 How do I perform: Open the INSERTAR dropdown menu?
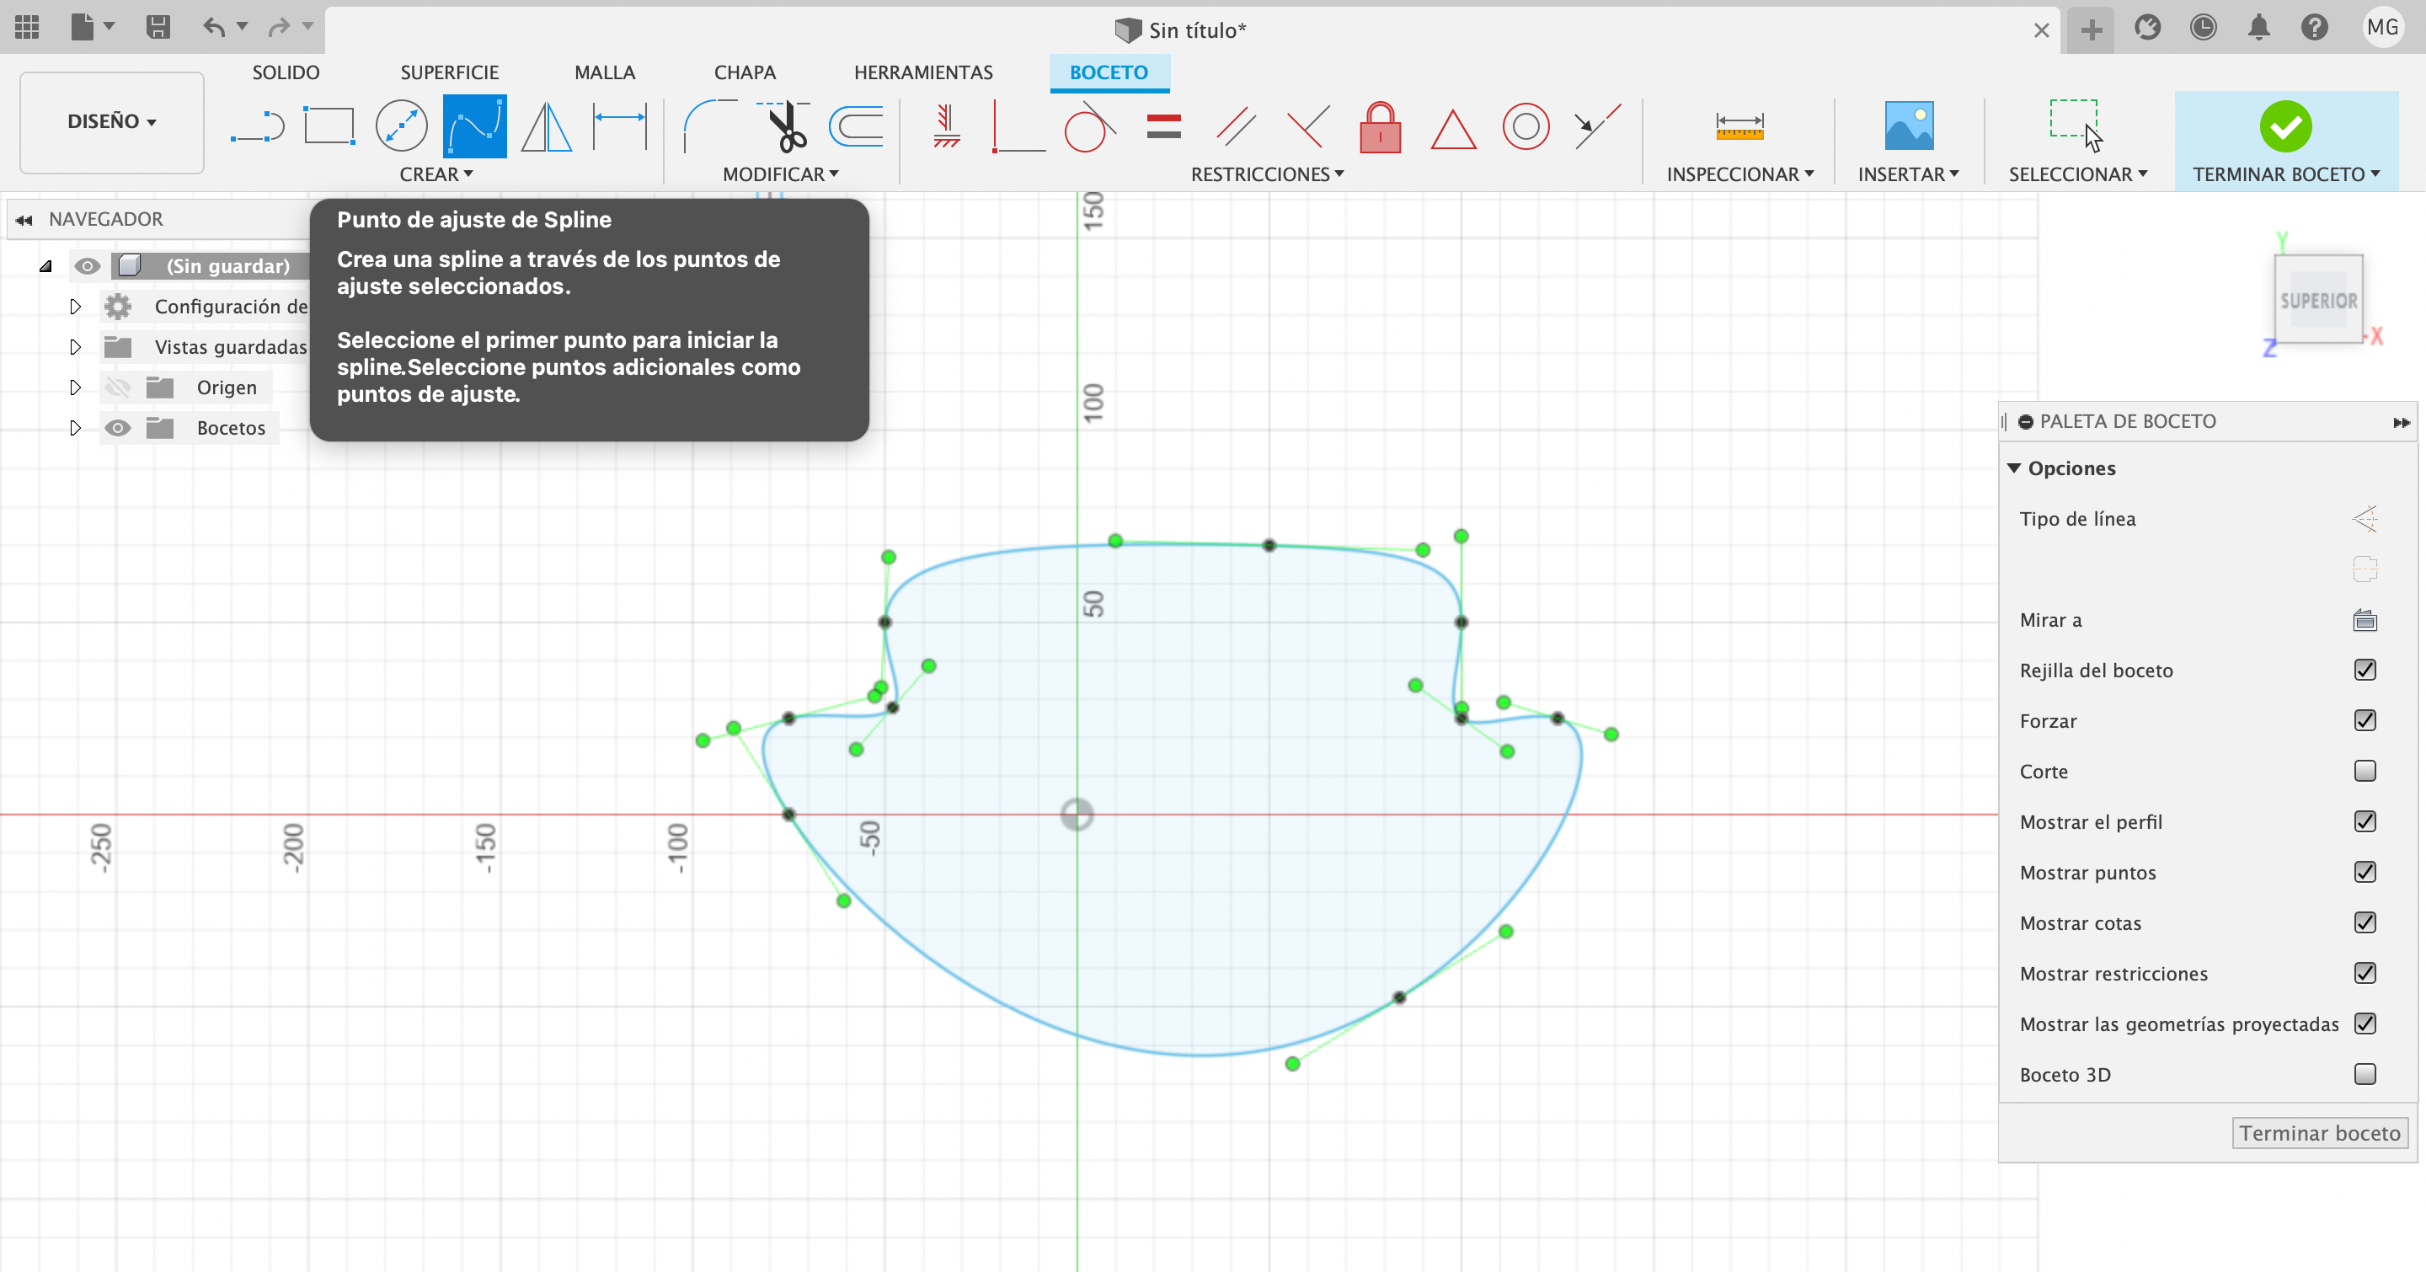(x=1909, y=174)
